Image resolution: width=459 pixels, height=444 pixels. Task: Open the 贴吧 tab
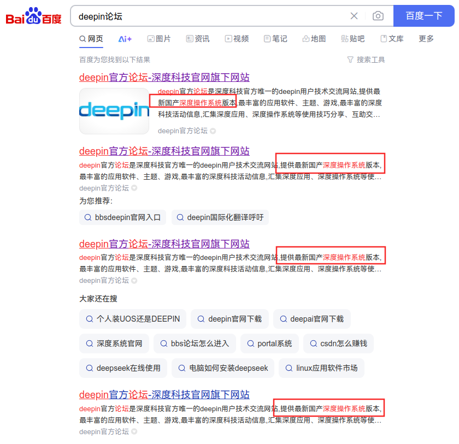pyautogui.click(x=353, y=39)
